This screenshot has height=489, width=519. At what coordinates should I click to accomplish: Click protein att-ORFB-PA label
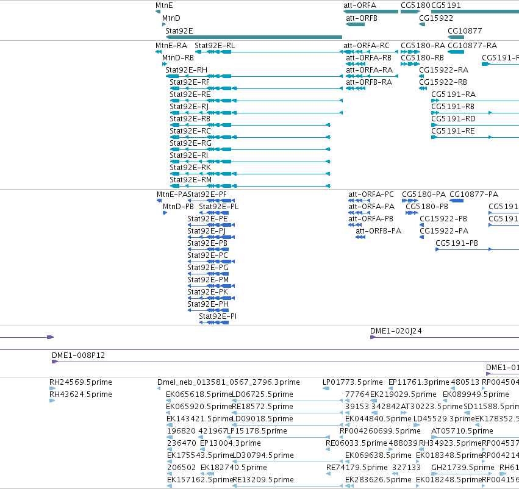click(378, 230)
